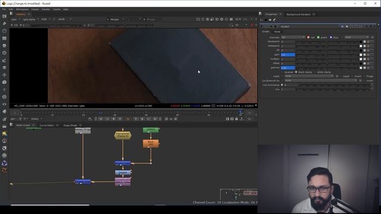381x214 pixels.
Task: Open the Merge nodes toolbar icon
Action: click(4, 67)
